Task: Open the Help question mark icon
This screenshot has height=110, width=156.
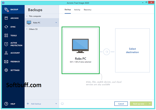Action: coord(6,104)
